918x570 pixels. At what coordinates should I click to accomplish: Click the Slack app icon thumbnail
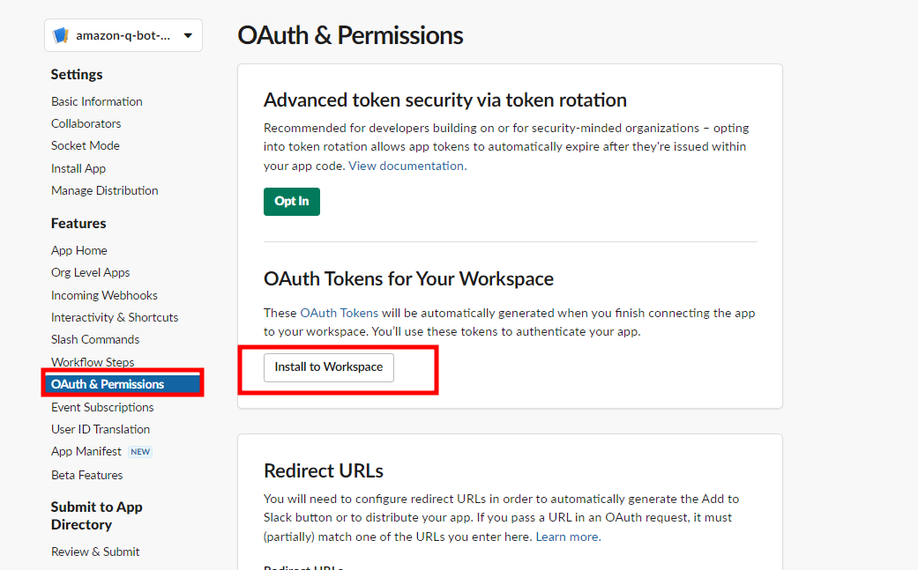[x=60, y=35]
